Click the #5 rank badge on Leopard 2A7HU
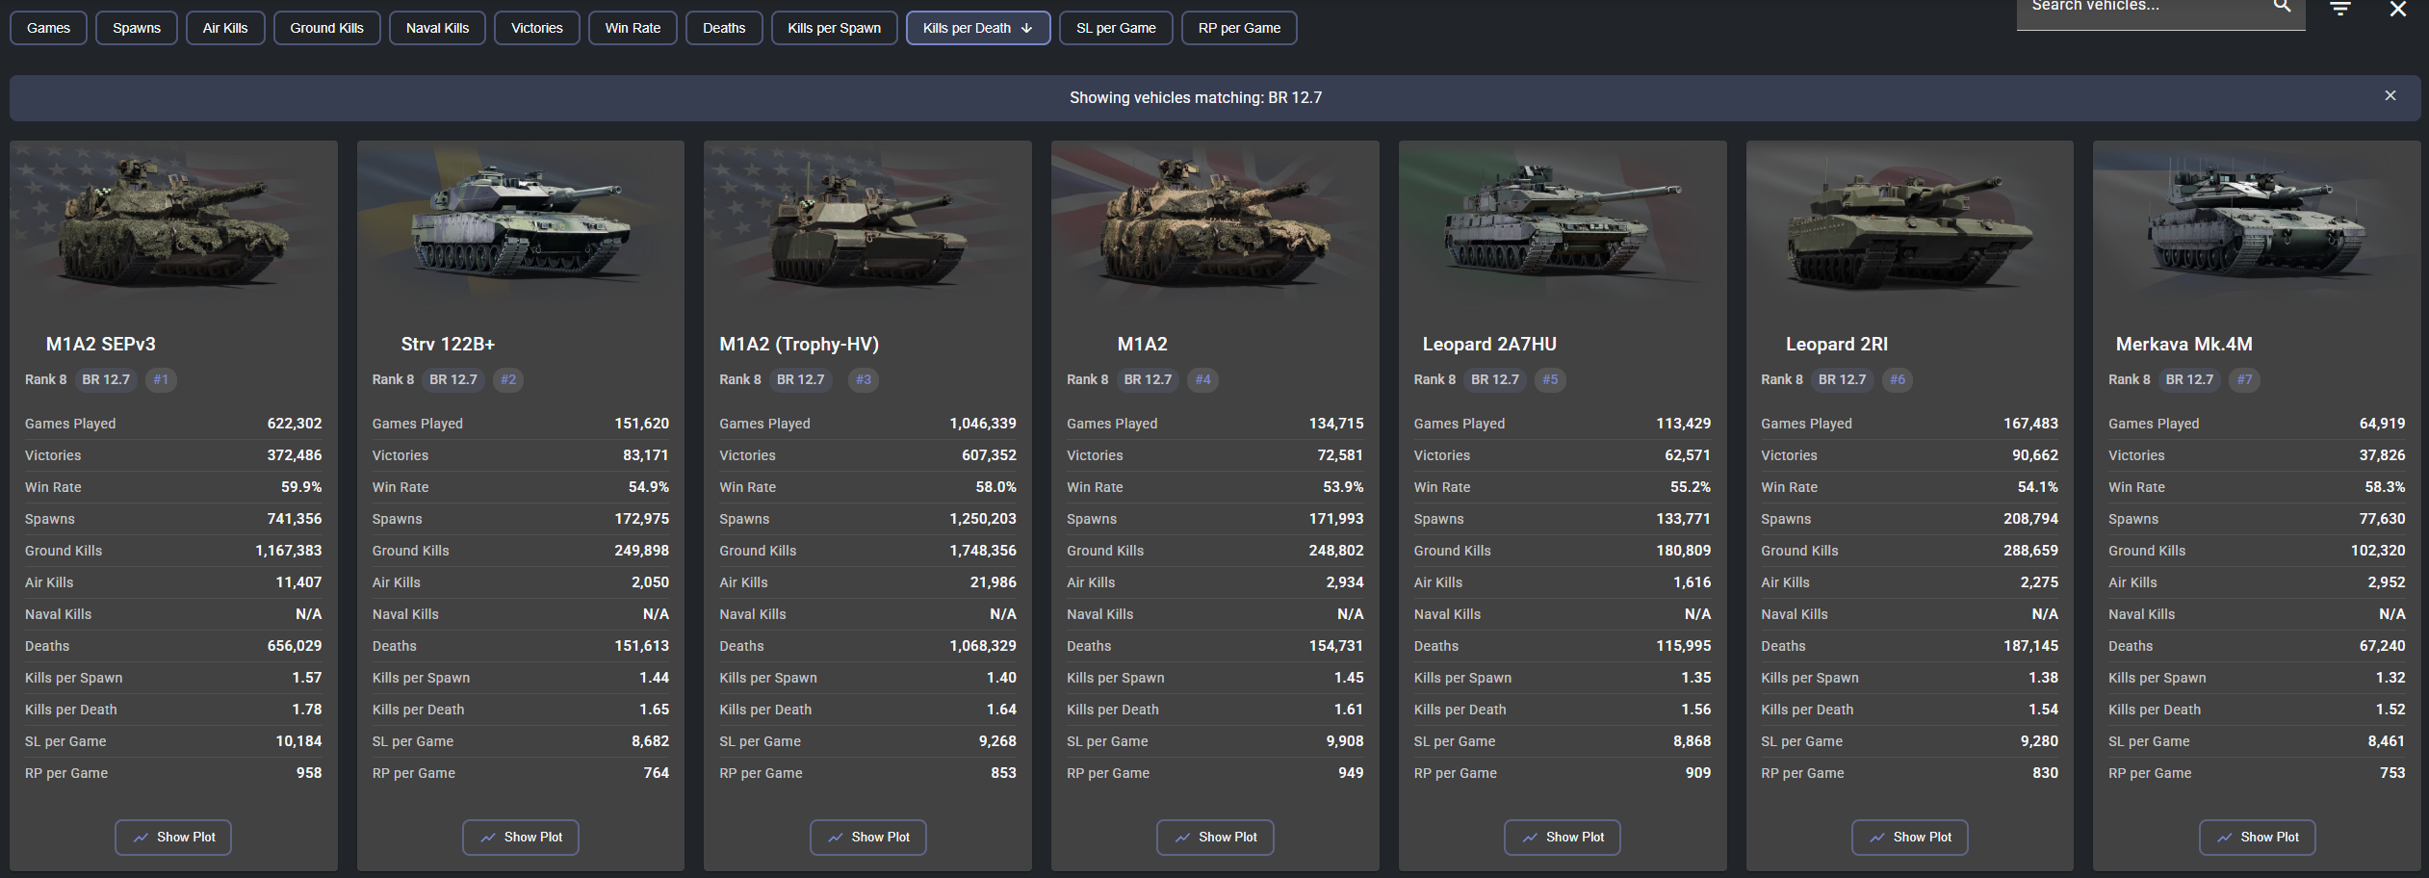2429x878 pixels. tap(1550, 379)
